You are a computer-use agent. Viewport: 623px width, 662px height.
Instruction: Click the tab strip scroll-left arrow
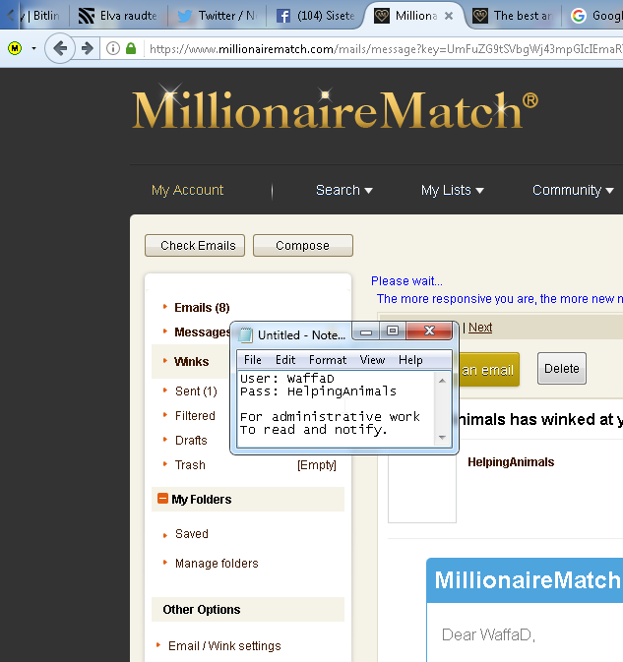pos(9,16)
